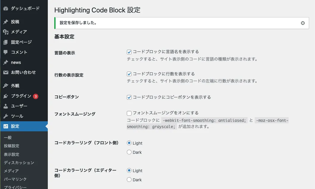This screenshot has height=189, width=315.
Task: Uncheck コードブロックに言語名を表示する checkbox
Action: coord(129,52)
